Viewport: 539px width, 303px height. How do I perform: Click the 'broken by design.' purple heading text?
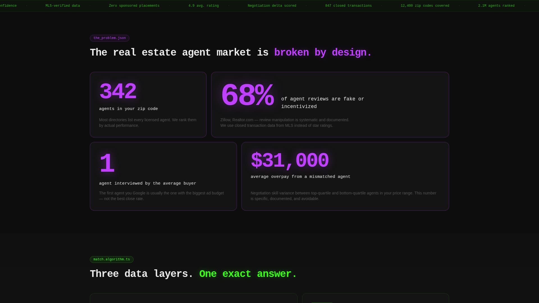tap(323, 53)
